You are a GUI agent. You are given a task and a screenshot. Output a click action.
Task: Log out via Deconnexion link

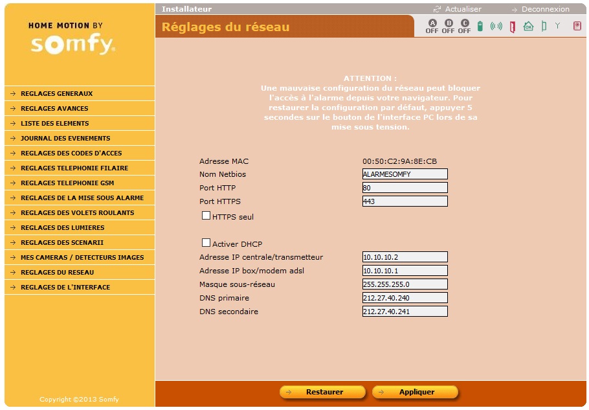(x=544, y=9)
